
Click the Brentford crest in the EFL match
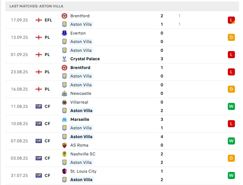point(64,16)
